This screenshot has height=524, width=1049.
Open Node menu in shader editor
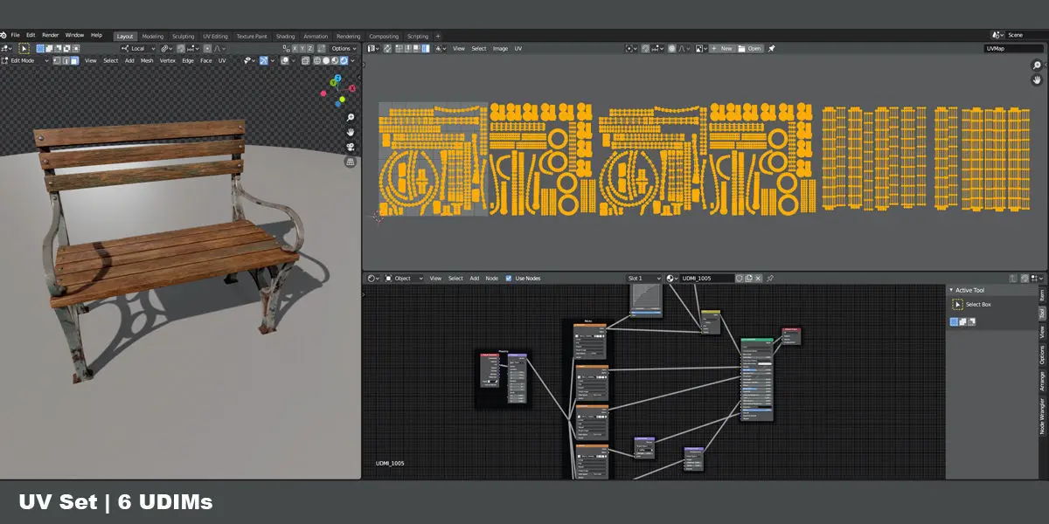[x=492, y=279]
